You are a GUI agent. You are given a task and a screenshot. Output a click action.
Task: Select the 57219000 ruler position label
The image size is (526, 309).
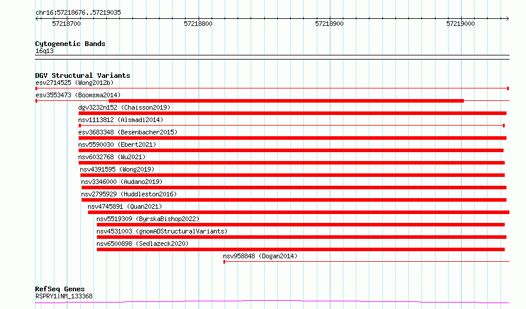(x=460, y=24)
